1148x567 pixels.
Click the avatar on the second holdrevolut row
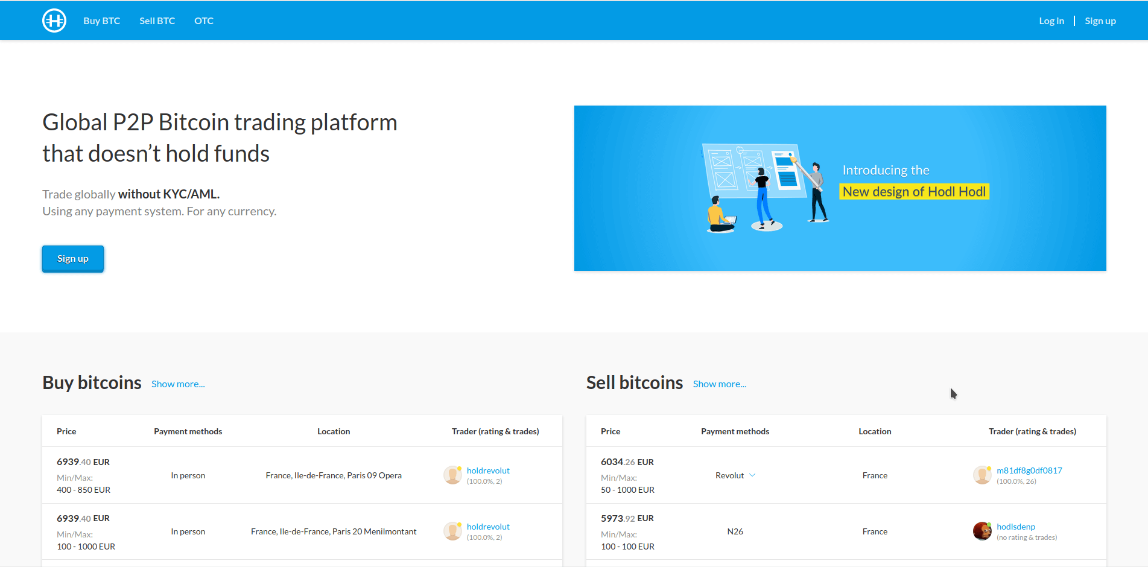point(452,531)
